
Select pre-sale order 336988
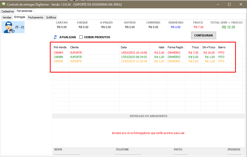point(58,57)
